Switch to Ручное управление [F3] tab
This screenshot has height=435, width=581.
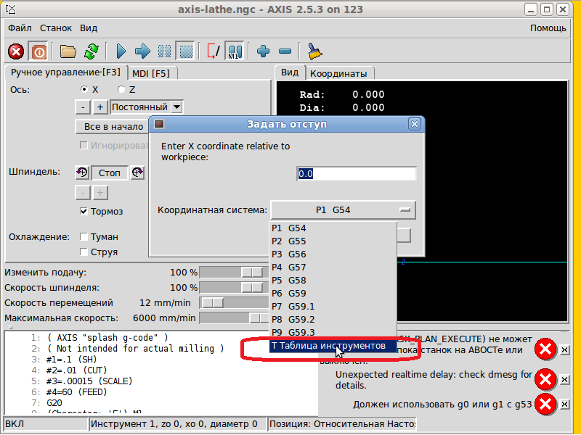tap(65, 72)
